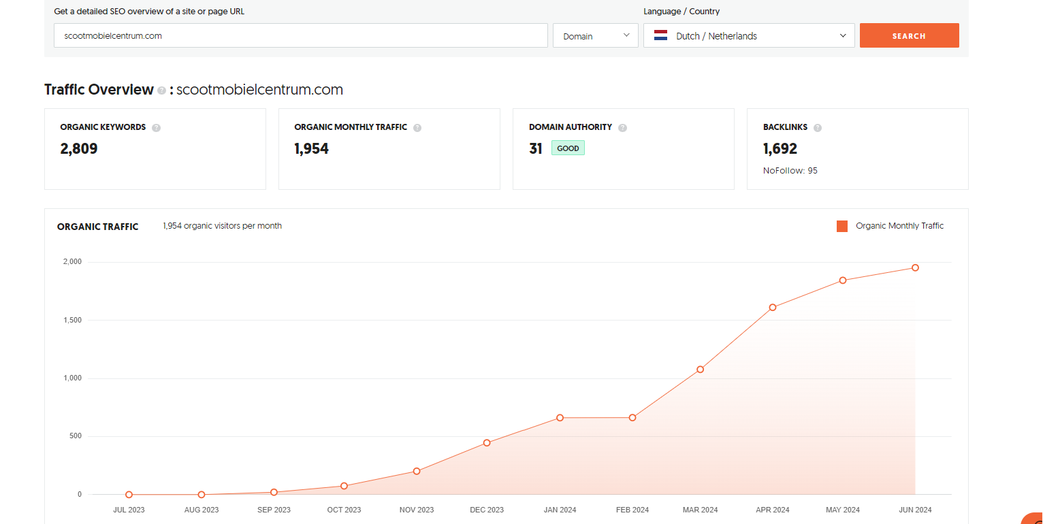Click the 1,954 monthly traffic value
The height and width of the screenshot is (524, 1043).
(x=312, y=148)
